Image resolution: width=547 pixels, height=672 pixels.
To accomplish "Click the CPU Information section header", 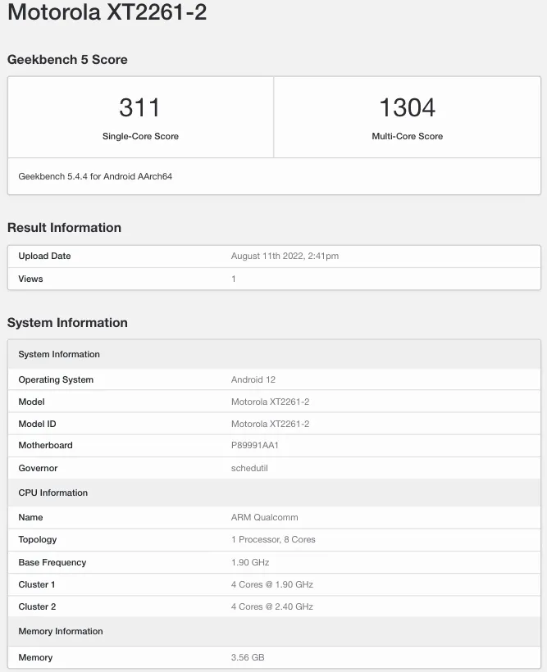I will 274,493.
